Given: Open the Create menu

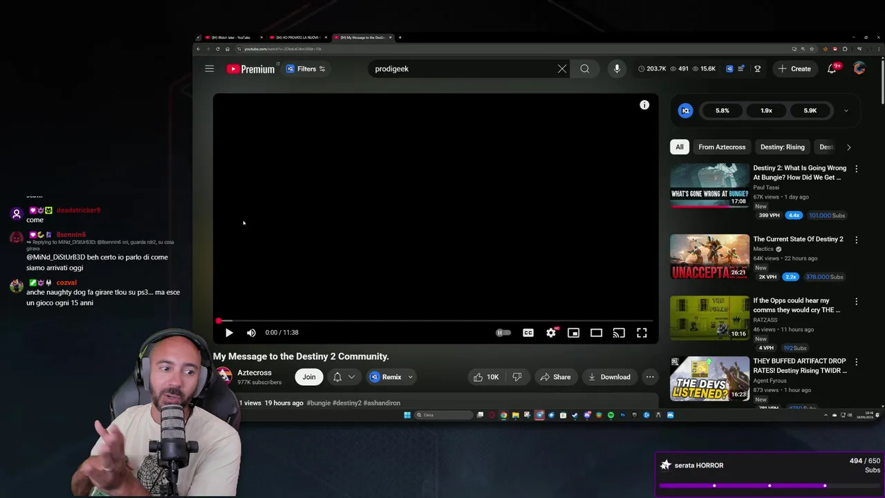Looking at the screenshot, I should pos(794,68).
